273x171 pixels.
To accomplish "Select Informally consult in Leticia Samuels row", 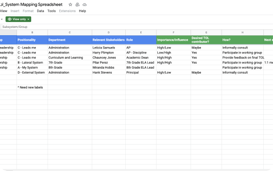I will pyautogui.click(x=243, y=48).
